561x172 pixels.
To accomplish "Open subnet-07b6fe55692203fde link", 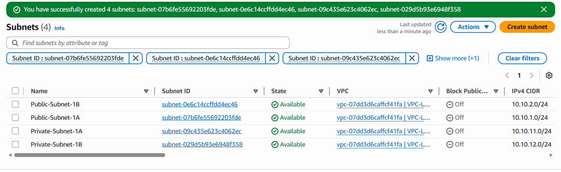I will 201,118.
